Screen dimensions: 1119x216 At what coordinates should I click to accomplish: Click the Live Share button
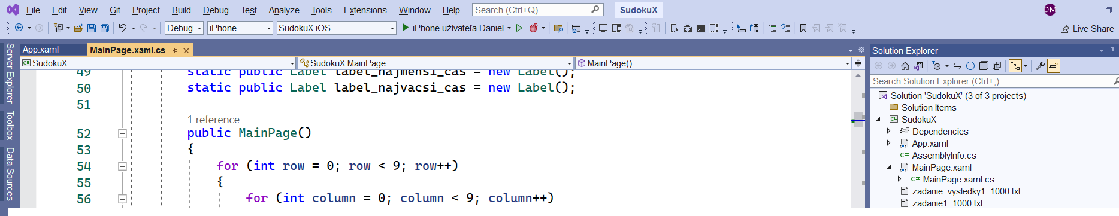(x=1087, y=29)
